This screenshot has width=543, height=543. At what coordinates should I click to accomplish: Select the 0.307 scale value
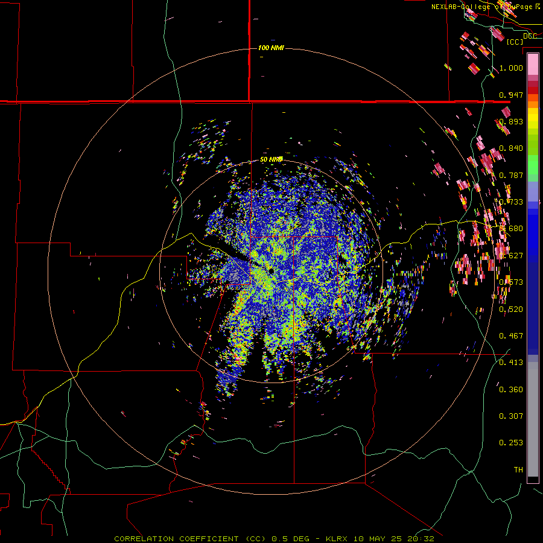(511, 416)
